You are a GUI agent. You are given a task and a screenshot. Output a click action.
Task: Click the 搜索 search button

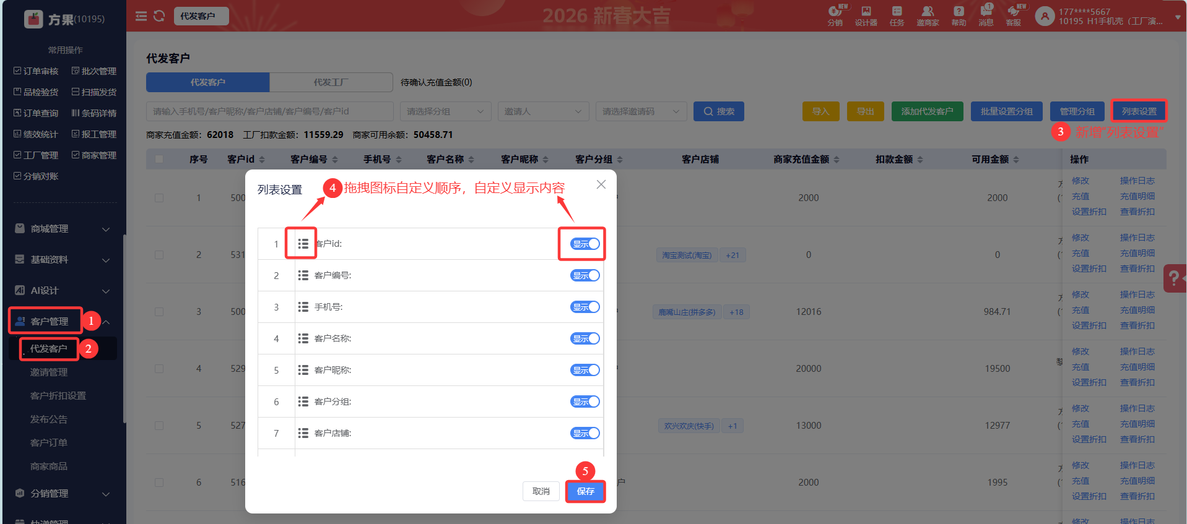click(x=719, y=111)
